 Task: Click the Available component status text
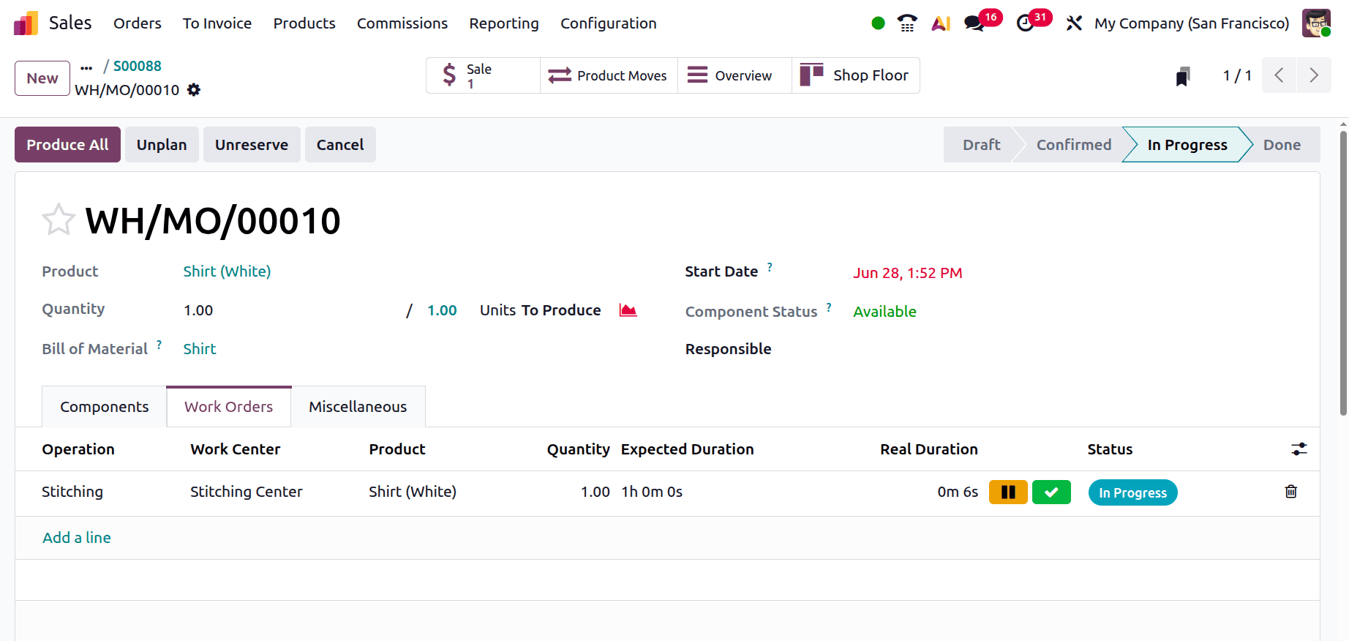point(884,312)
